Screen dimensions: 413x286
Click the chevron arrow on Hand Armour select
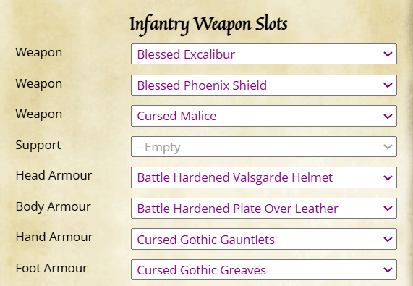click(x=388, y=240)
